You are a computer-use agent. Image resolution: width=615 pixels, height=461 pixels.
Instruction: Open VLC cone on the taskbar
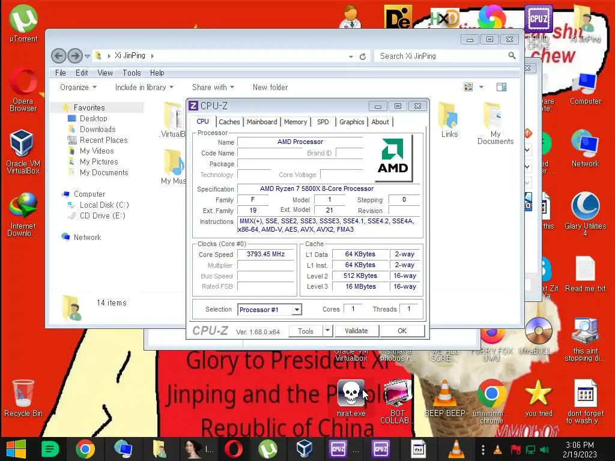point(455,449)
